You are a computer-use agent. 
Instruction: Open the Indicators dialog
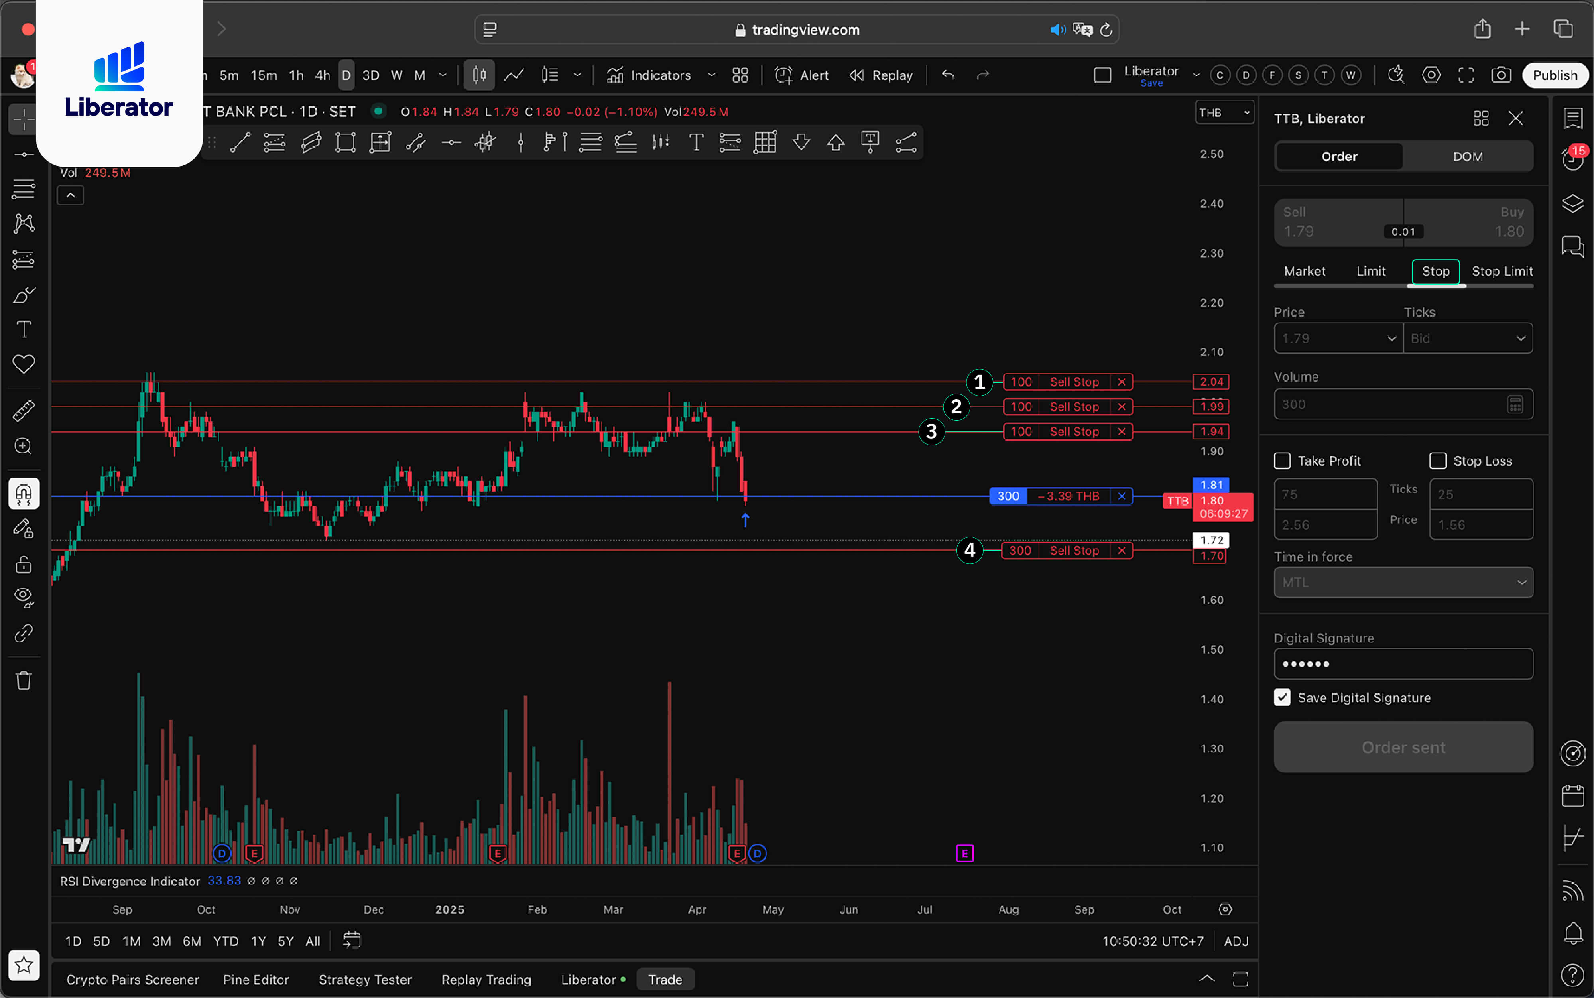point(649,75)
